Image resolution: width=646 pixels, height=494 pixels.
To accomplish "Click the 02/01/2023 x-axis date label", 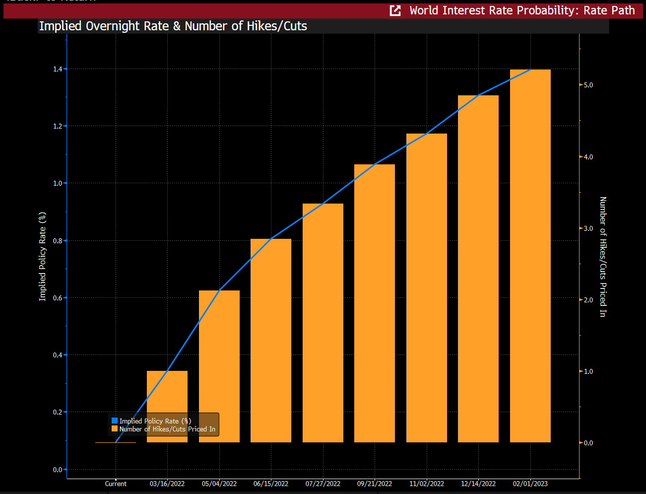I will (x=530, y=484).
